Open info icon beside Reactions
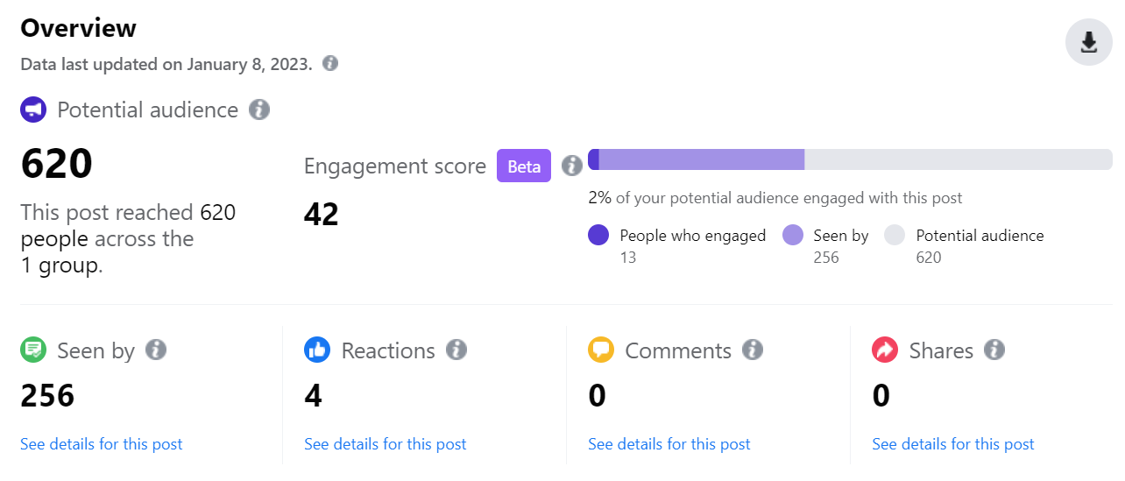1125x481 pixels. pyautogui.click(x=456, y=350)
